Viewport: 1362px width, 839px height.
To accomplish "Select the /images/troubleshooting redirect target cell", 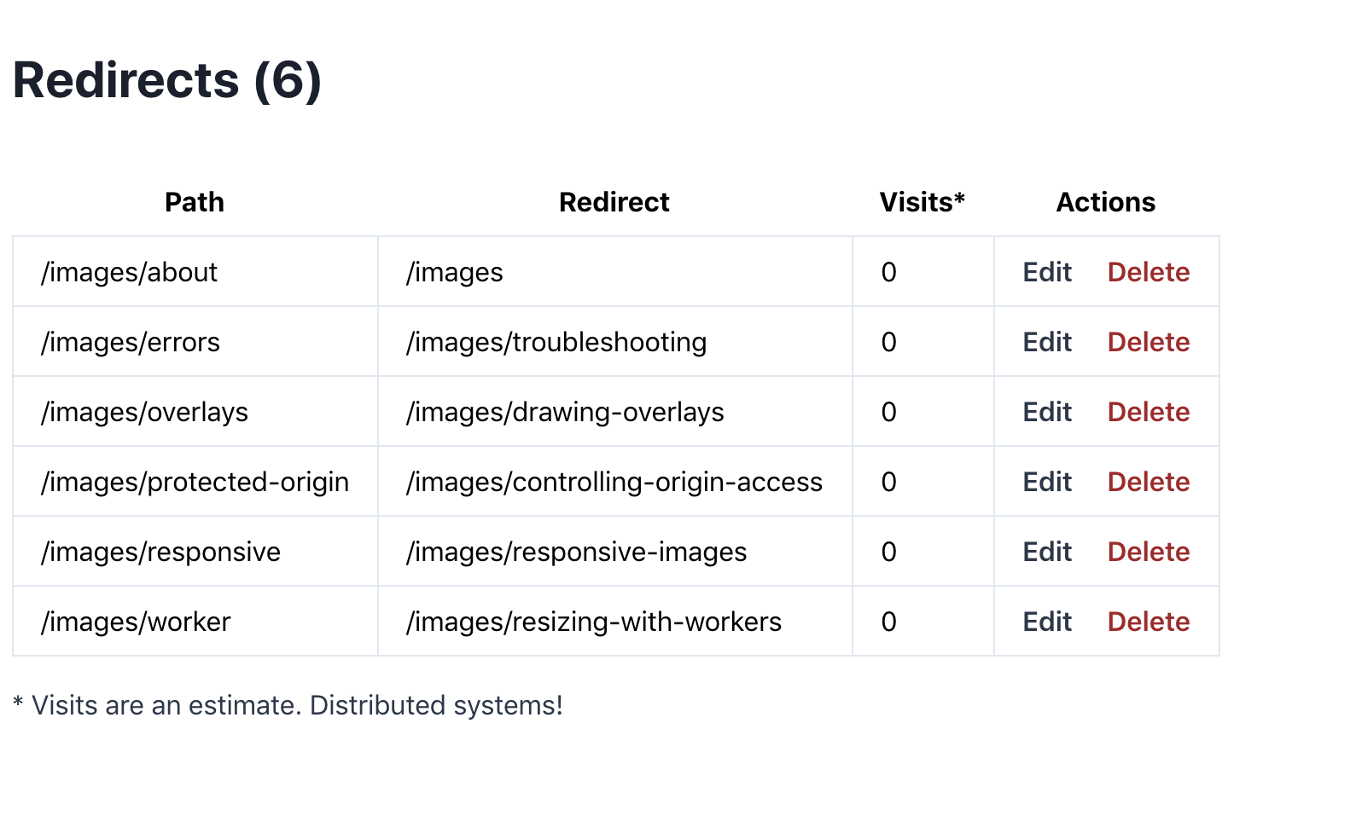I will pos(556,342).
